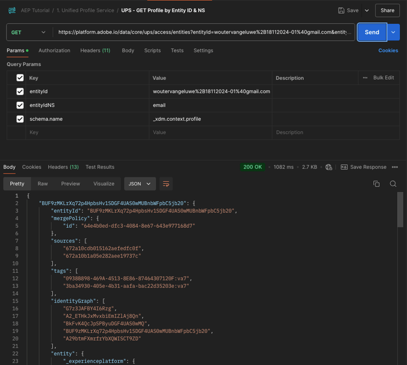The height and width of the screenshot is (365, 407).
Task: Switch to the Authorization tab
Action: 54,50
